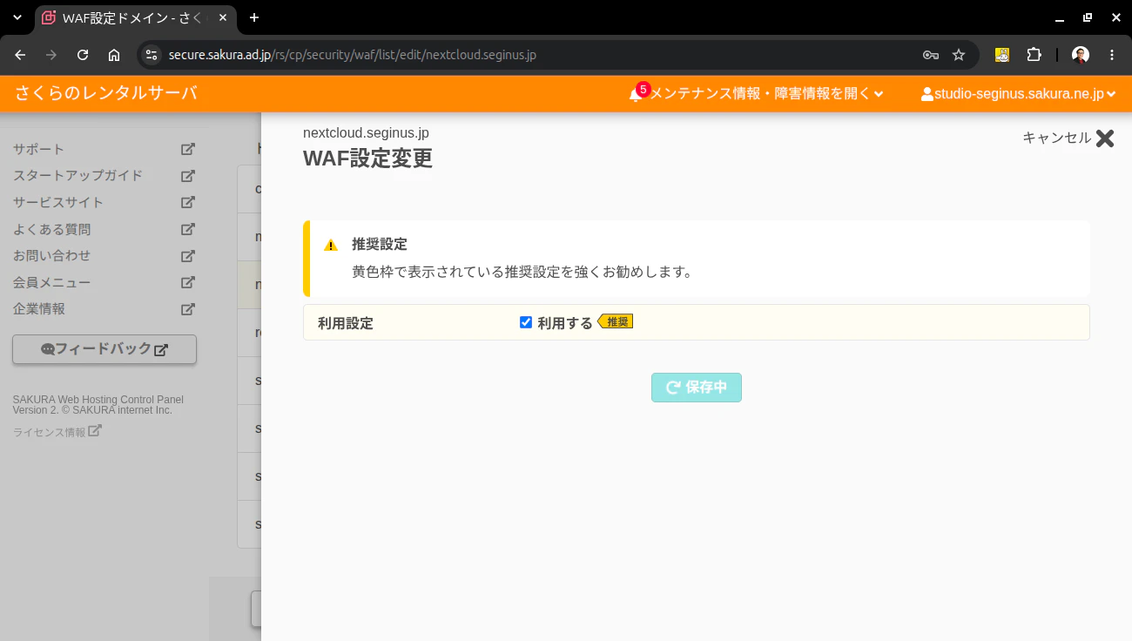This screenshot has width=1132, height=641.
Task: Open the maintenance notification bell icon
Action: [x=636, y=94]
